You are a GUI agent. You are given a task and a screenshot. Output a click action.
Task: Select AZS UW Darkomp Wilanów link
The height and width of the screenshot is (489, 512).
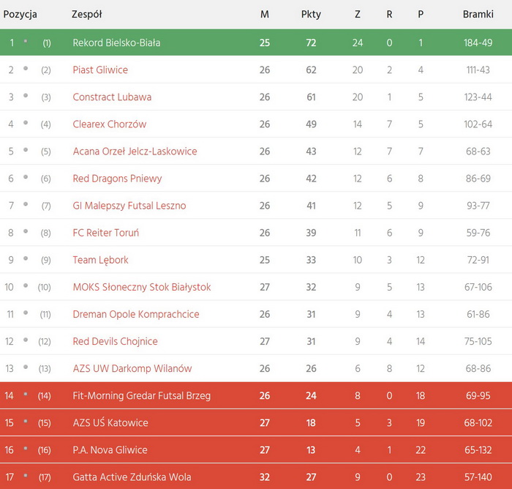[132, 368]
